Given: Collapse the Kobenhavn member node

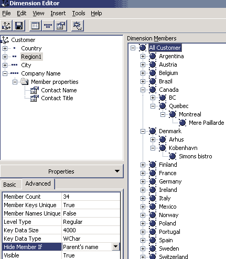Looking at the screenshot, I should (153, 148).
